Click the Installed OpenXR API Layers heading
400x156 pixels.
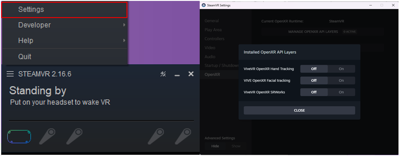point(270,52)
